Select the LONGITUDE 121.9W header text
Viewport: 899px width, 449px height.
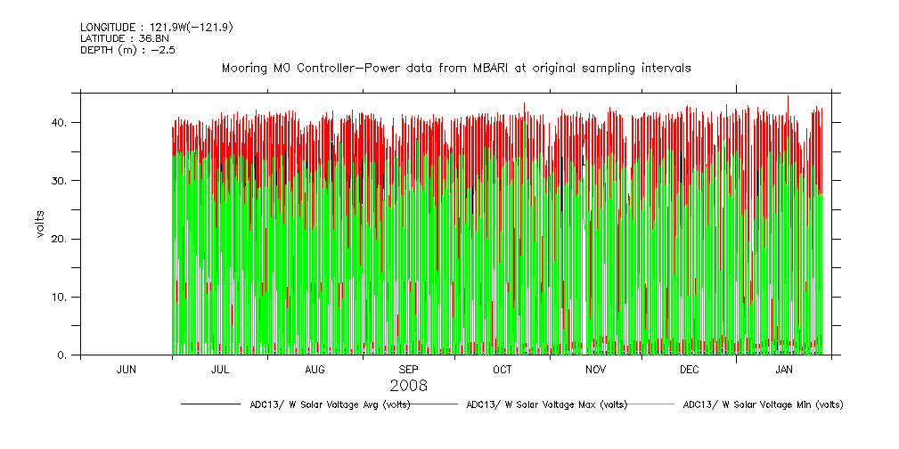coord(156,28)
